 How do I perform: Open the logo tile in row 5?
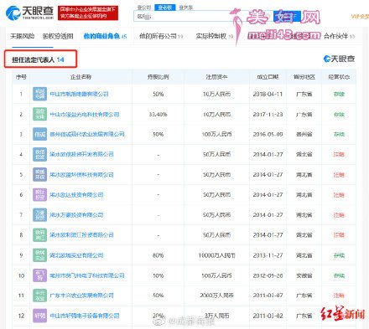[39, 175]
